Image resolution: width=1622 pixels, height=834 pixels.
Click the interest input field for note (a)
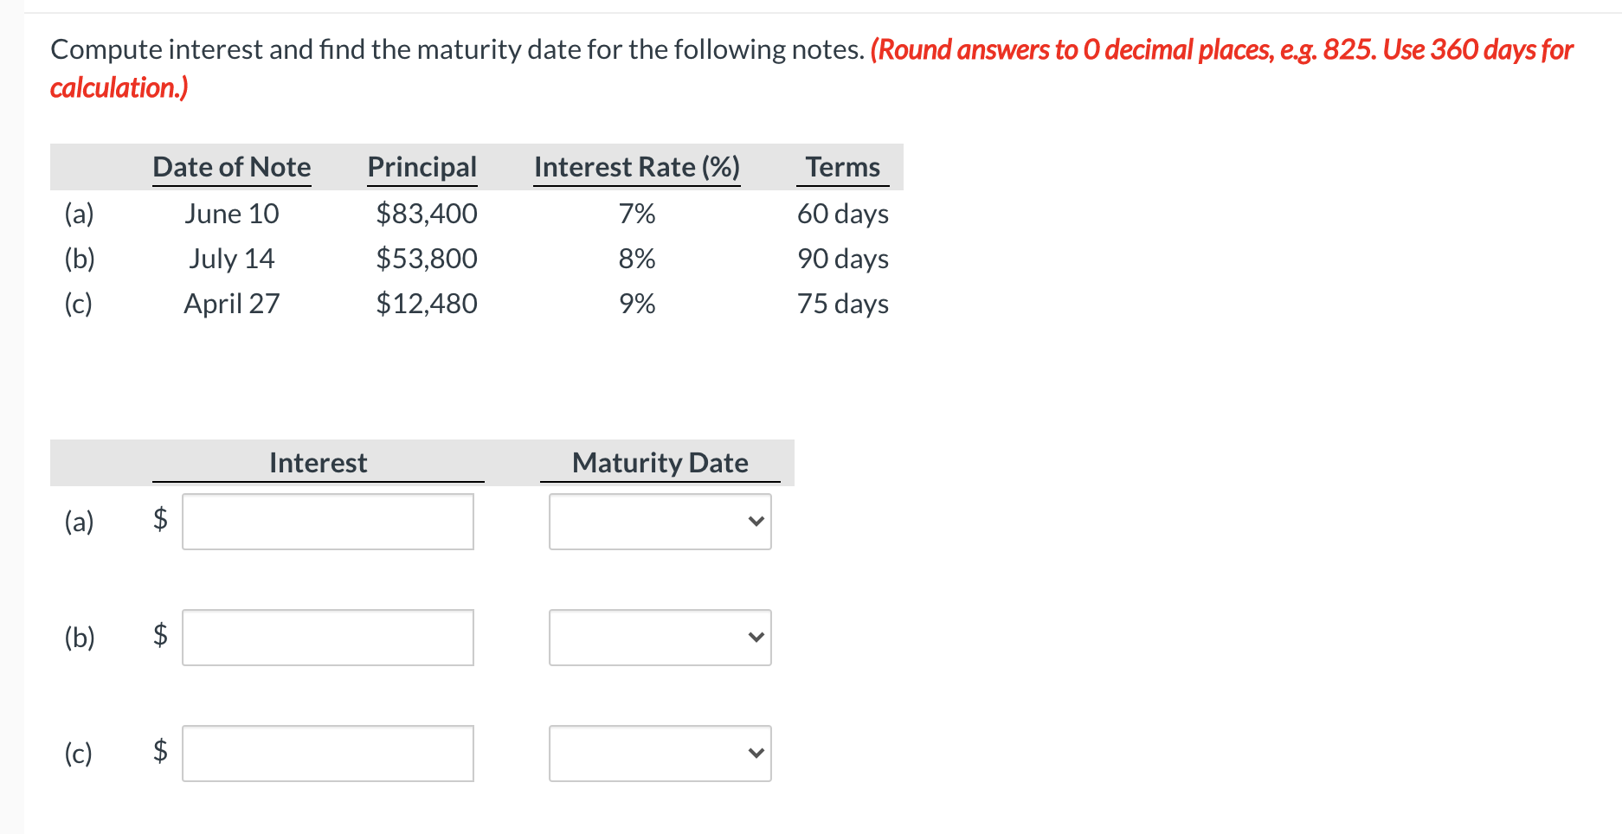pos(327,522)
